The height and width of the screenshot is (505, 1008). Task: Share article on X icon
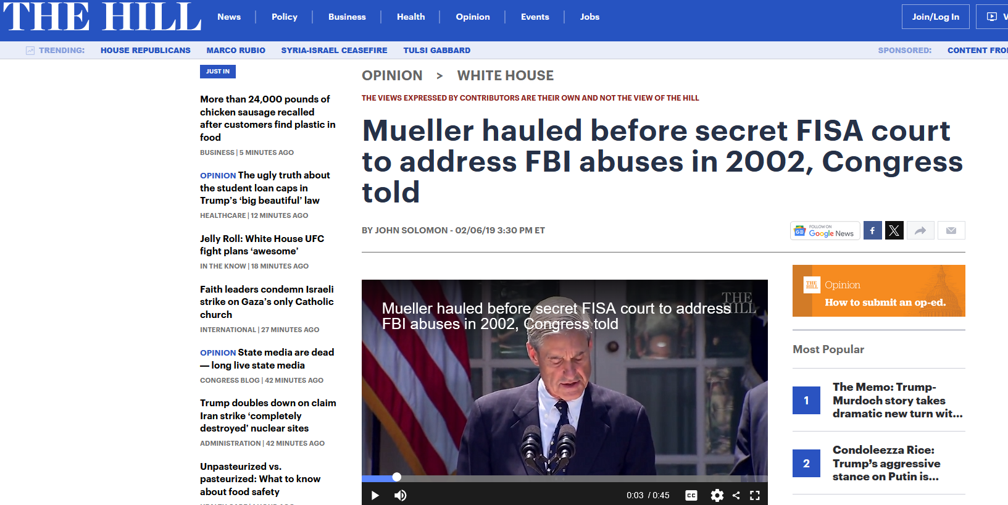(894, 230)
